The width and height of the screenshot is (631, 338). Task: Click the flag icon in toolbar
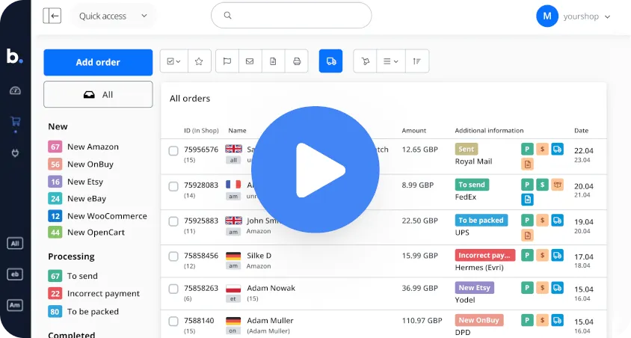(227, 61)
